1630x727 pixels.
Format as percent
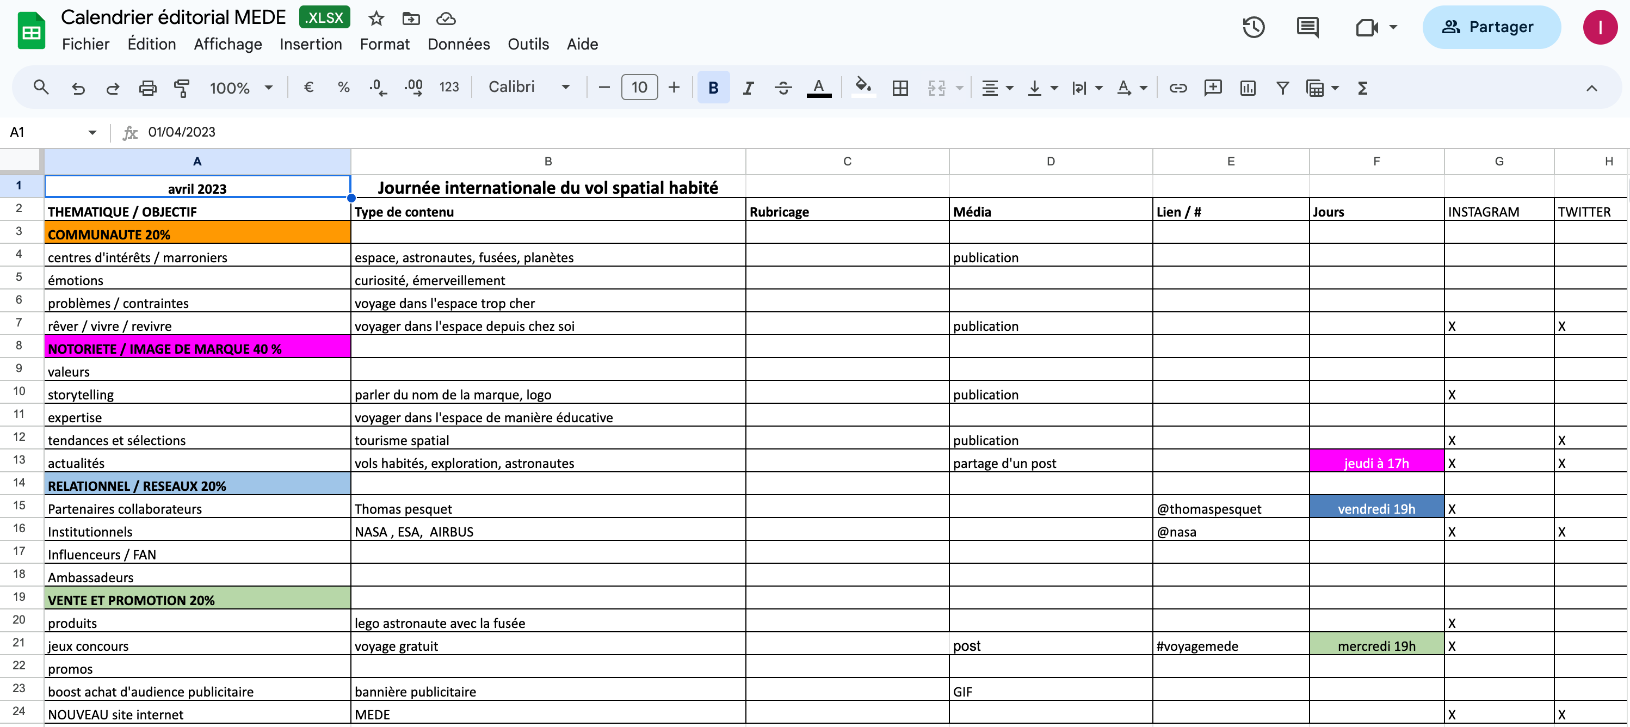tap(344, 87)
